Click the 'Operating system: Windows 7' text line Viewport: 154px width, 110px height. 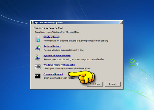tap(57, 32)
